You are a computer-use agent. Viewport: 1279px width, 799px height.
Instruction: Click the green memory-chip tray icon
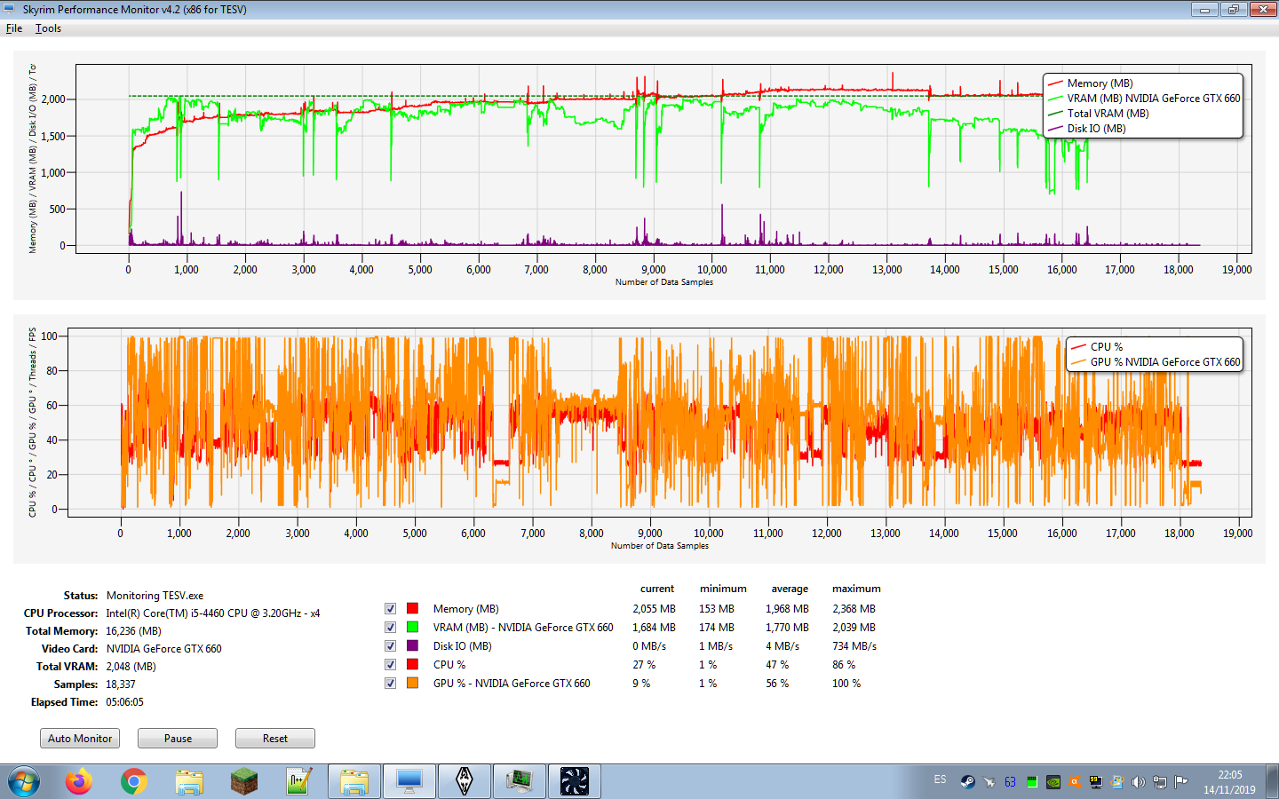point(1031,782)
